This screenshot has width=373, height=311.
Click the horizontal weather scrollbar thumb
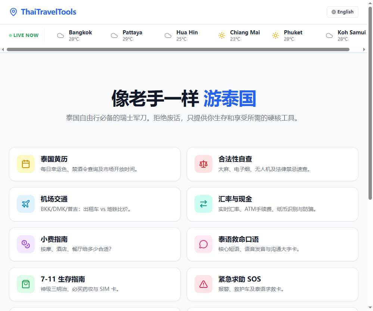178,49
